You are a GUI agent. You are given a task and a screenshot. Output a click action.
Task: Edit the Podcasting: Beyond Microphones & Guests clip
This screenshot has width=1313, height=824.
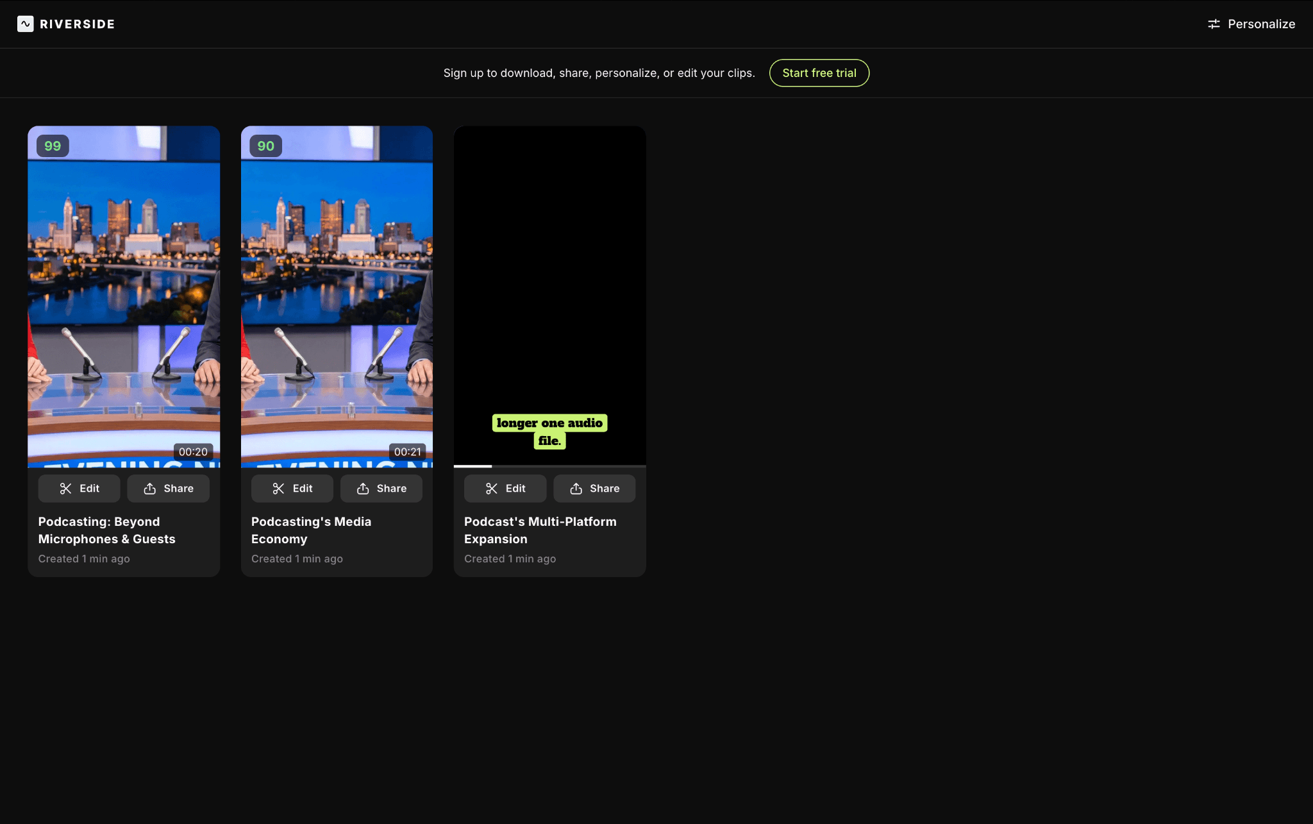[x=79, y=489]
